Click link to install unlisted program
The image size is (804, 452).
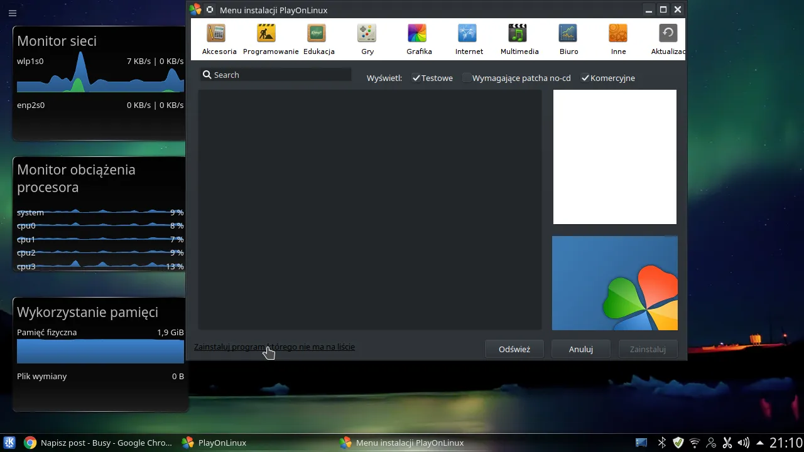tap(274, 347)
